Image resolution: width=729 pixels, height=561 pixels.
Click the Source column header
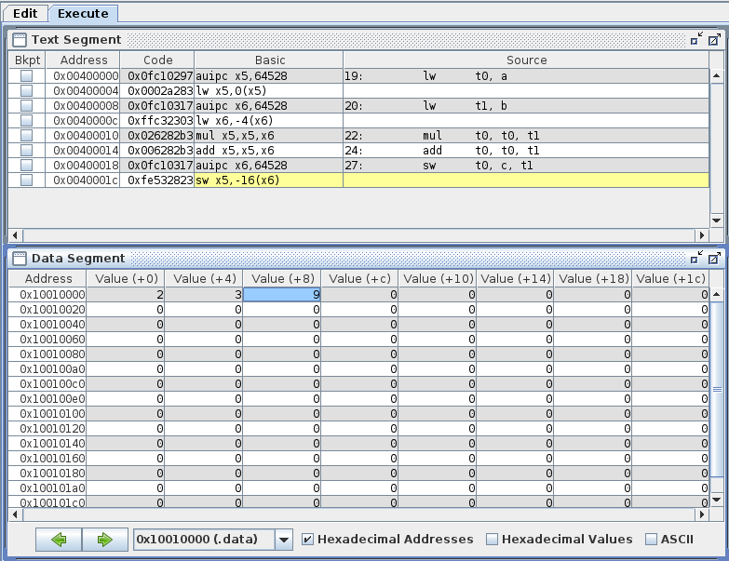click(526, 60)
